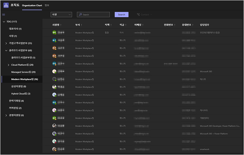This screenshot has height=155, width=244.
Task: Click Microsoft 365 + Power Platform cell
Action: pyautogui.click(x=214, y=134)
